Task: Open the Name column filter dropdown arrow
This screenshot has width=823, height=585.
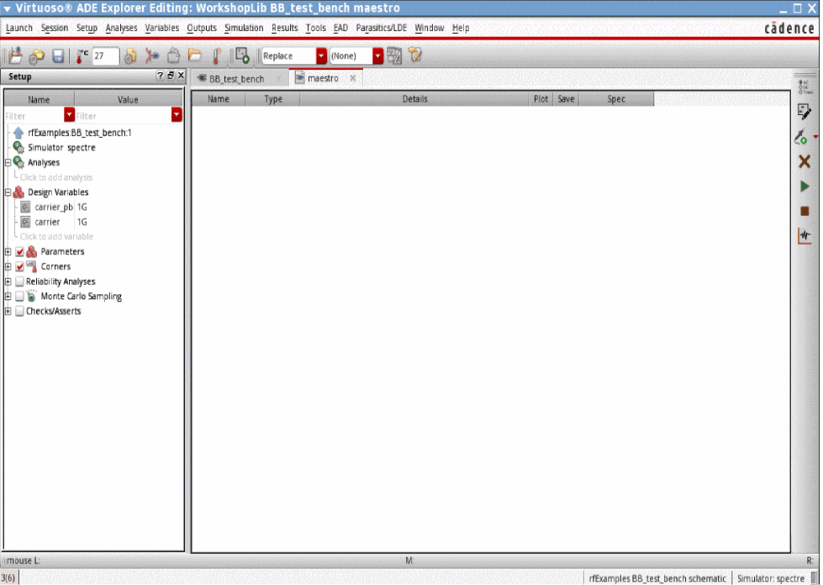Action: 69,114
